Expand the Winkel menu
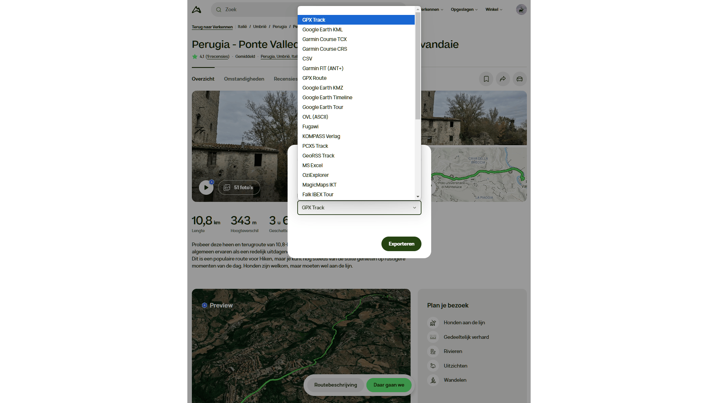 [x=494, y=10]
